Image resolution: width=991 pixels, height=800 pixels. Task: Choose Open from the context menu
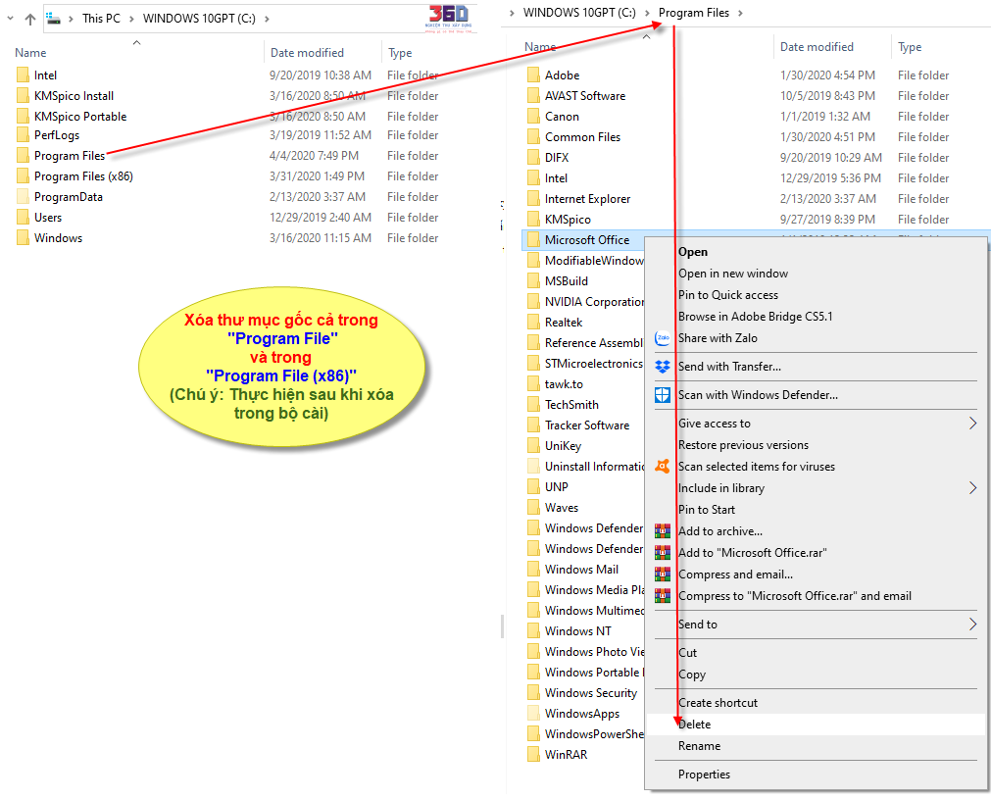coord(693,252)
